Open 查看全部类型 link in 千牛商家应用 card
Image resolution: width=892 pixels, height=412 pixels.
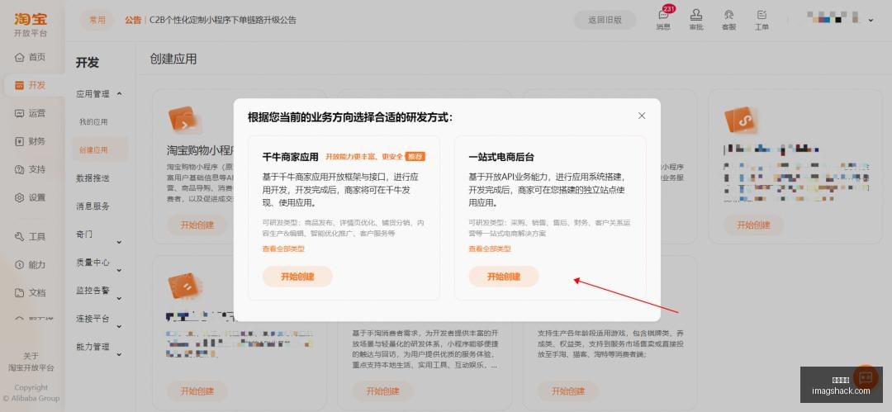[x=283, y=249]
